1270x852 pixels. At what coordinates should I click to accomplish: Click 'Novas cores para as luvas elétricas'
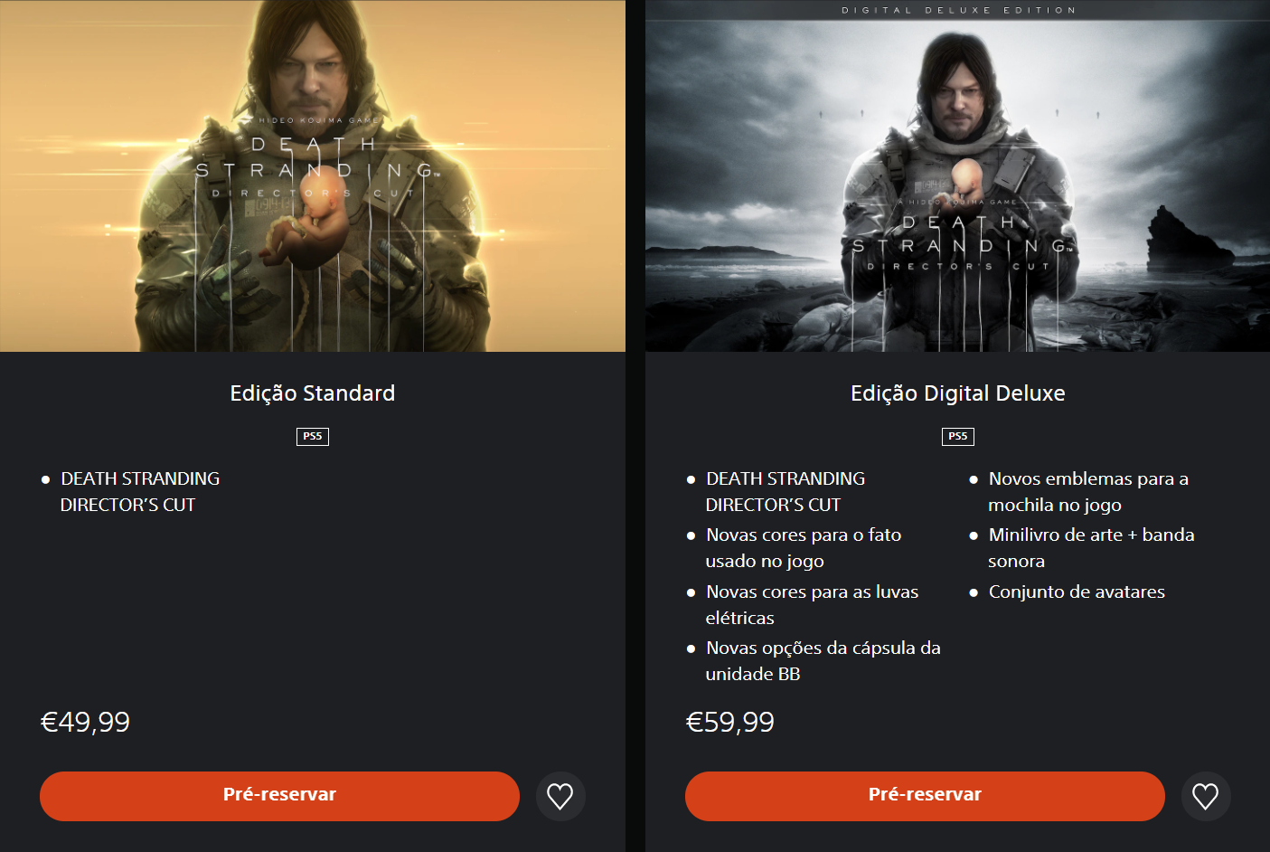coord(812,604)
